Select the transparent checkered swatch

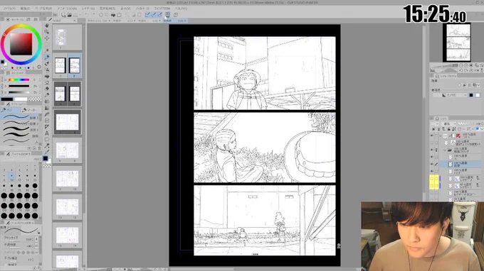click(35, 99)
